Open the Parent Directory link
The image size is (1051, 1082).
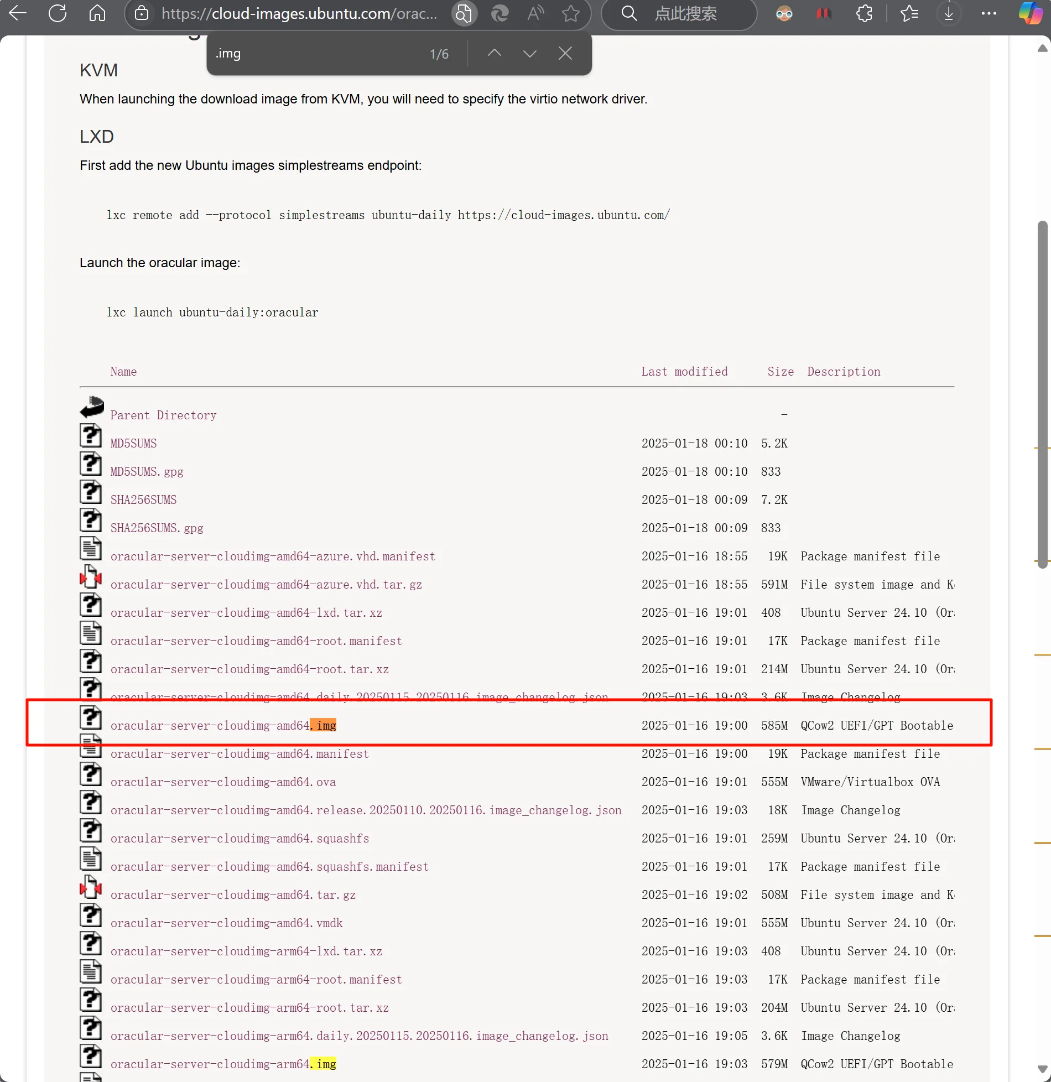(163, 415)
